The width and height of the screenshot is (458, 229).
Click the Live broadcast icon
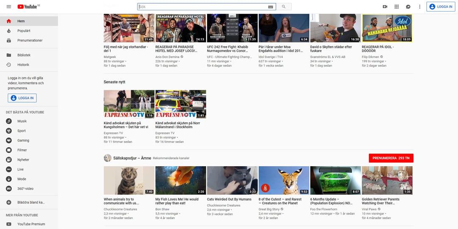click(x=9, y=169)
